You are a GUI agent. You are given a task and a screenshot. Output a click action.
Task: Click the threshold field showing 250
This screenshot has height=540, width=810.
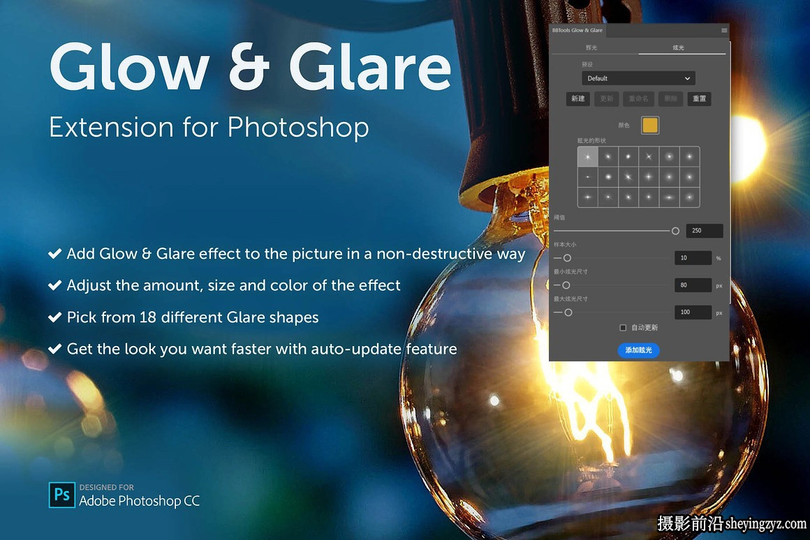[x=704, y=231]
